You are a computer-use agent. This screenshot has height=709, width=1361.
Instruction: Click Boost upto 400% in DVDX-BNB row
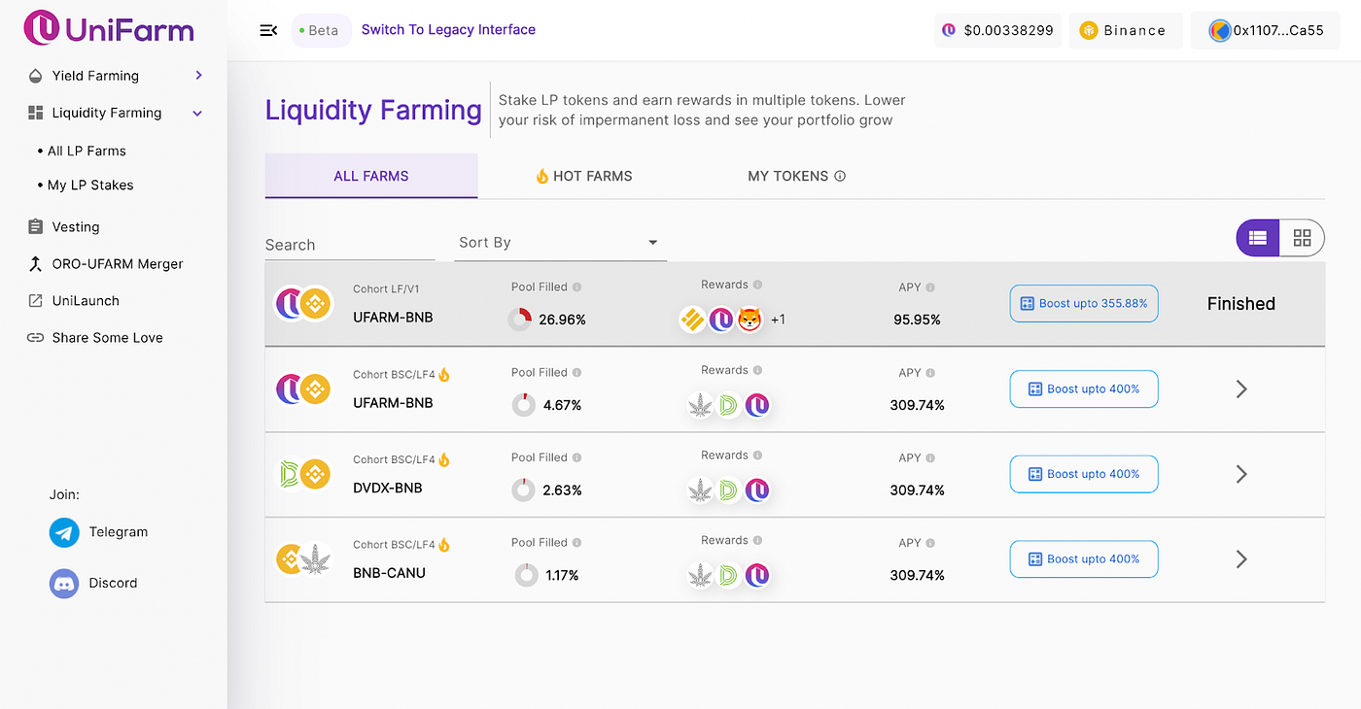(x=1084, y=474)
